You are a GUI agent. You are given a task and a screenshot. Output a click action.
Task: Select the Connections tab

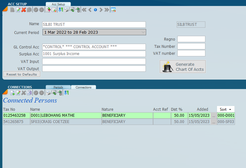tap(83, 87)
